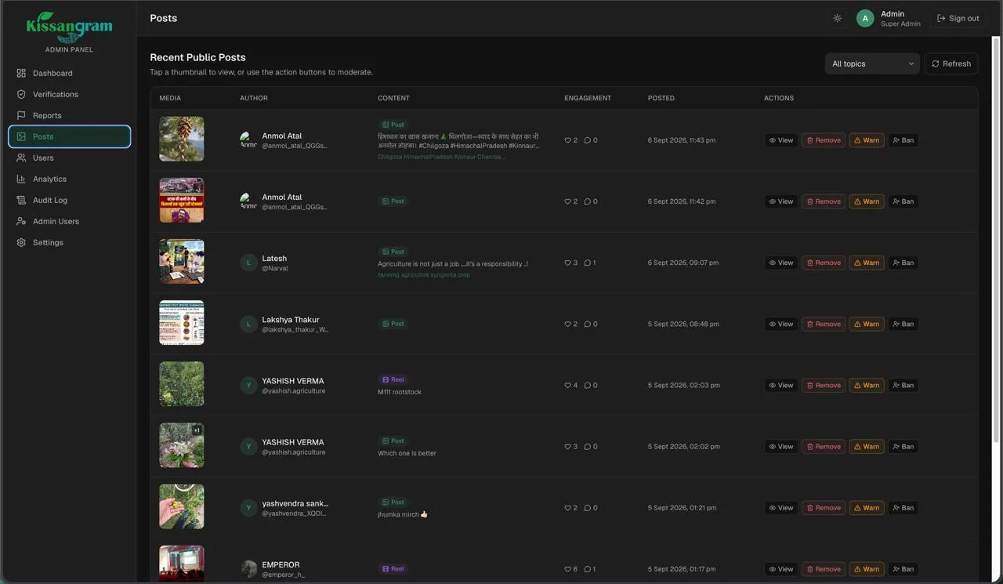This screenshot has width=1003, height=584.
Task: Toggle the light/dark theme sun icon
Action: [837, 18]
